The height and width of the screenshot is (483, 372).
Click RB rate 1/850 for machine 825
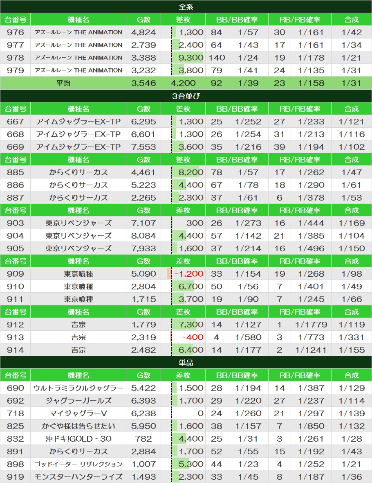[x=311, y=426]
